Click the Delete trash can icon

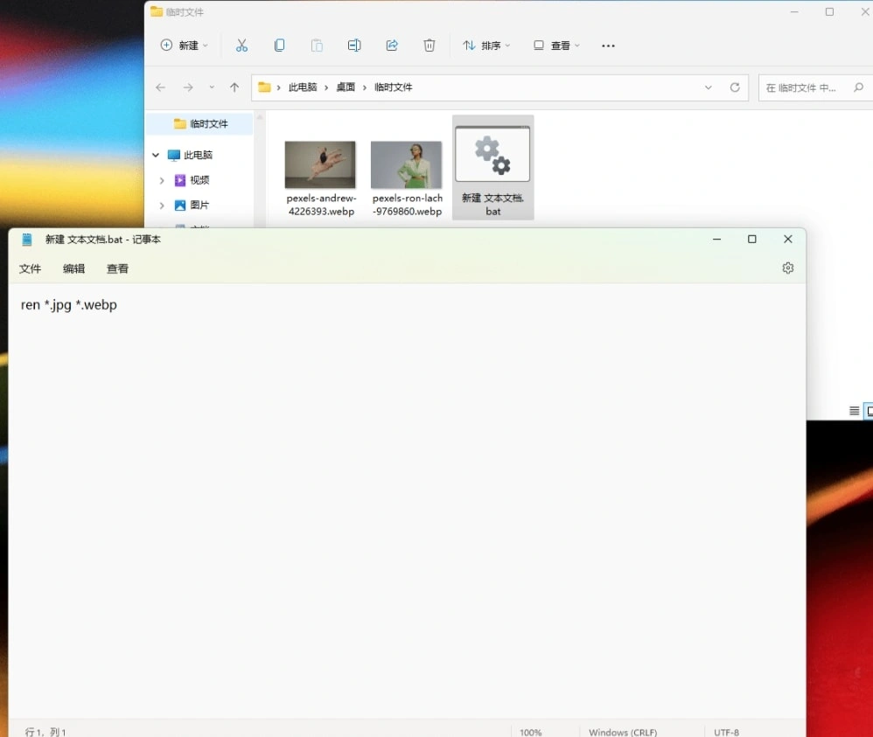430,45
